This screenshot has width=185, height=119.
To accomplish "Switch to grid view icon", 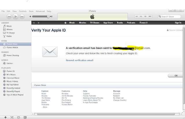I will tap(145, 16).
